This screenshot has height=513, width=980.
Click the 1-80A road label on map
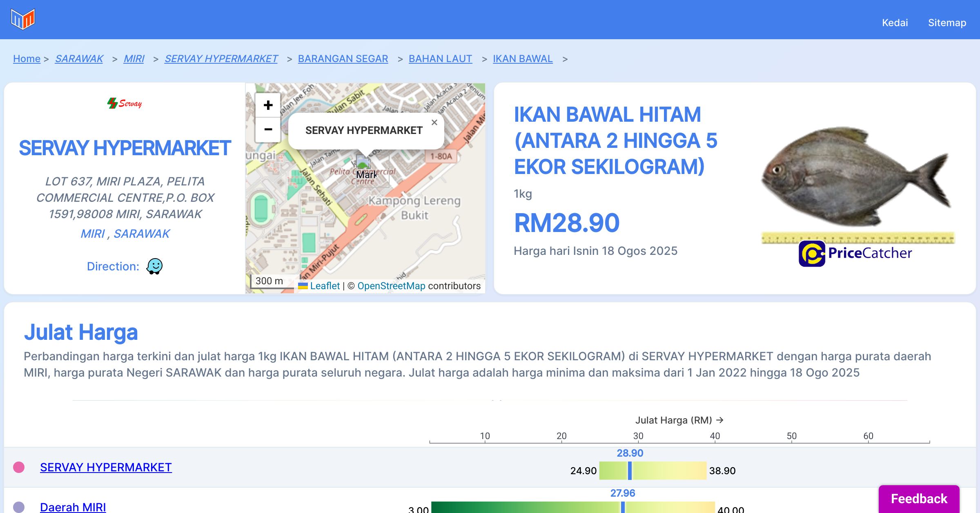(441, 156)
